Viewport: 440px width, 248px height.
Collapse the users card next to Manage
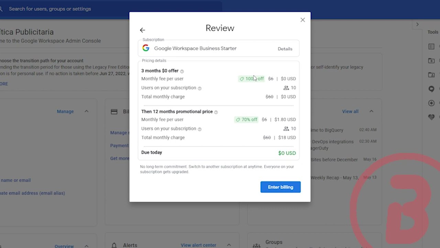(x=86, y=111)
